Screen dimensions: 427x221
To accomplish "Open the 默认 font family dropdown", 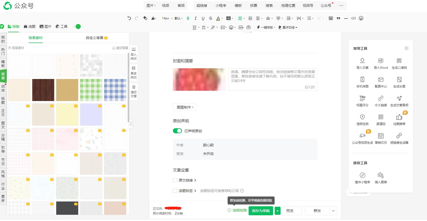I will pyautogui.click(x=178, y=18).
